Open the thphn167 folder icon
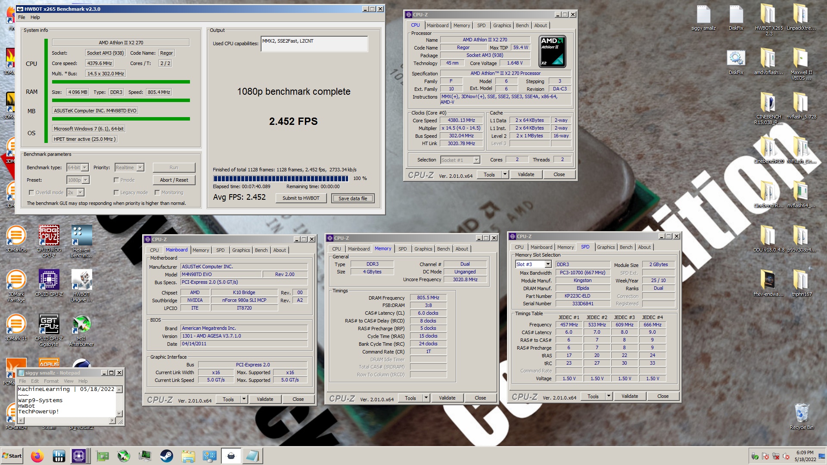Viewport: 827px width, 465px height. point(801,282)
